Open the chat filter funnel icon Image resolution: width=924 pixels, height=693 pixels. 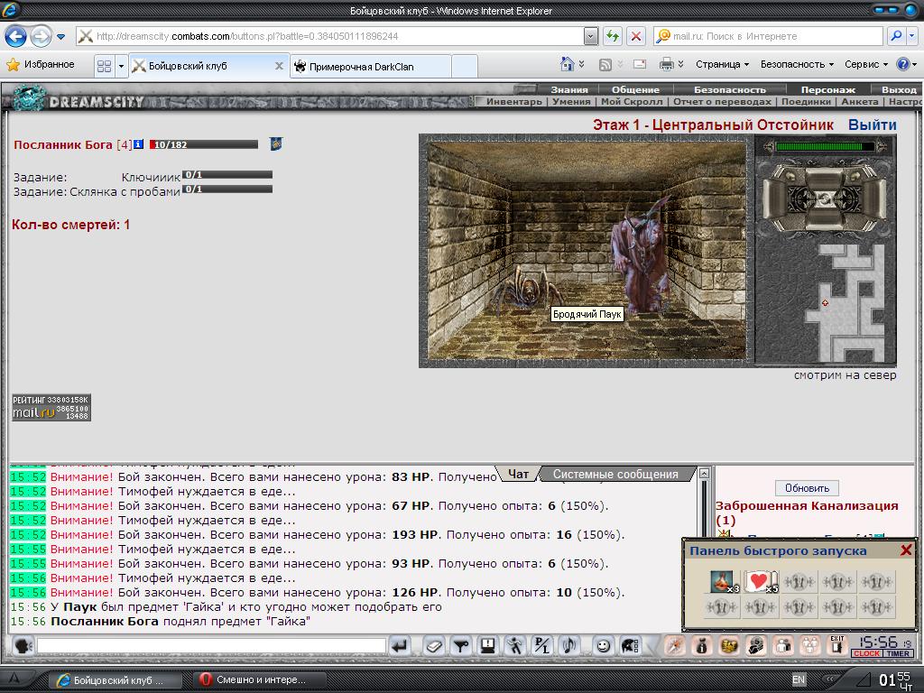pos(461,646)
